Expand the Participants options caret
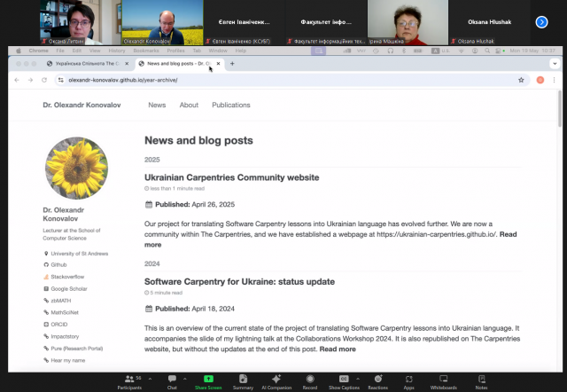The height and width of the screenshot is (392, 567). (150, 379)
